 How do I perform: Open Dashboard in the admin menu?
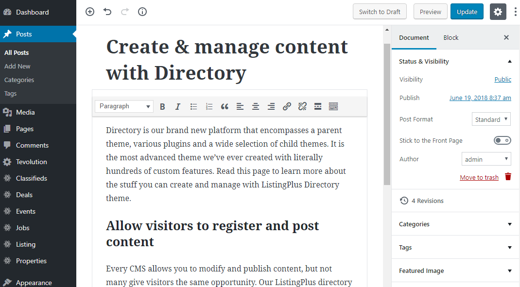click(x=38, y=12)
